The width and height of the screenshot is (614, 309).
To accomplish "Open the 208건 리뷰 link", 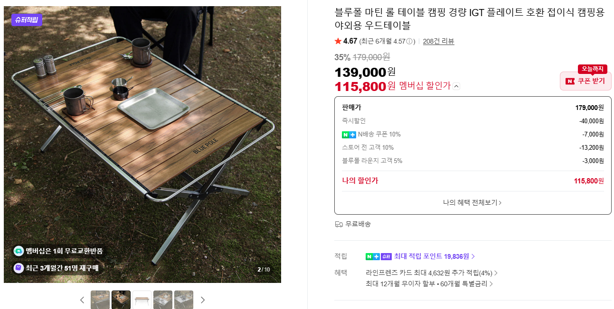I will pos(438,41).
